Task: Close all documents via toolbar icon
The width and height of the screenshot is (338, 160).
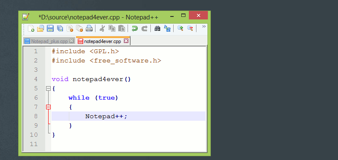Action: (79, 28)
